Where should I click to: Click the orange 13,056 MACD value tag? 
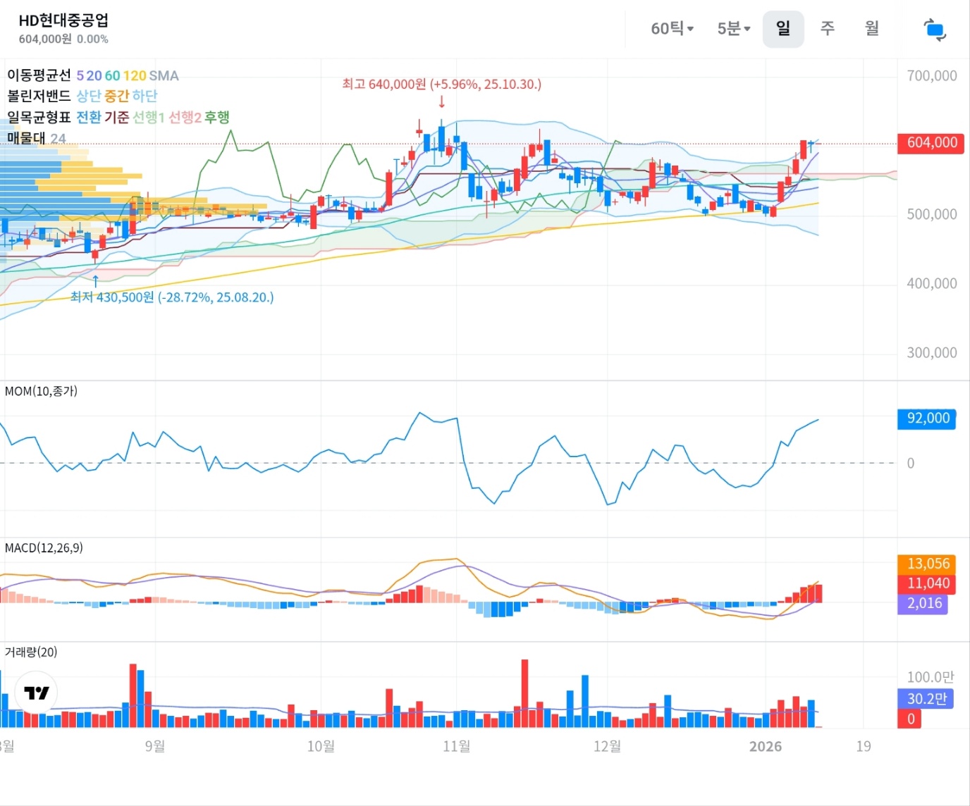928,564
